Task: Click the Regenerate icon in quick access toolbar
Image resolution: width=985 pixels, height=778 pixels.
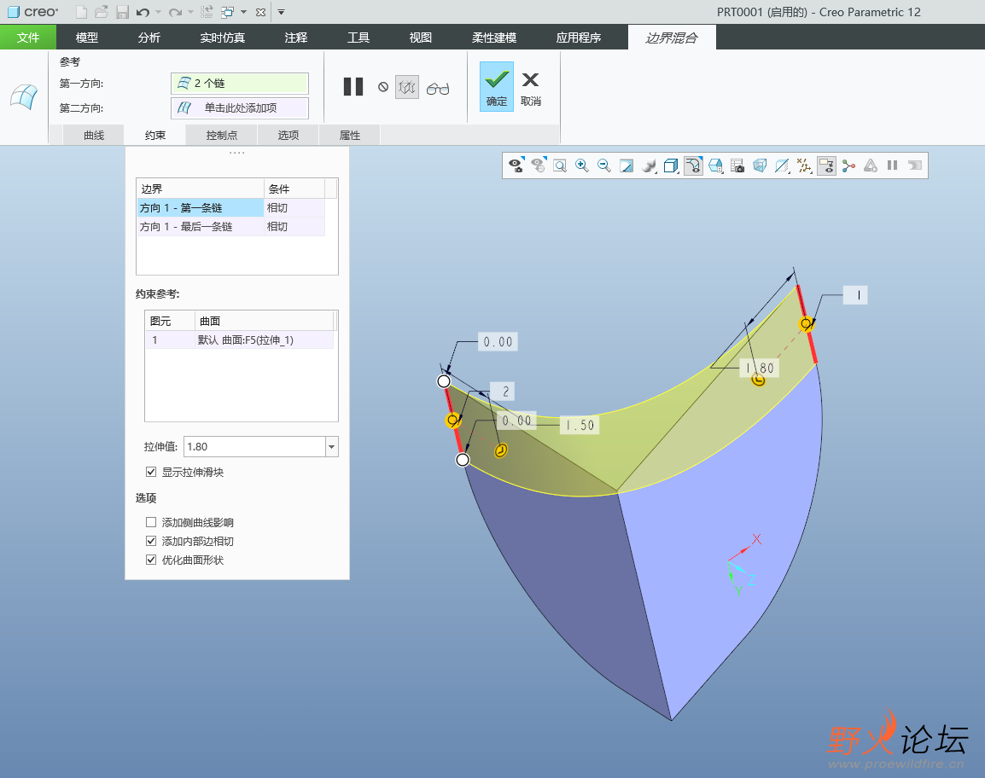Action: [x=207, y=12]
